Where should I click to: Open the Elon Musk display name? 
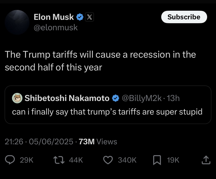[54, 17]
